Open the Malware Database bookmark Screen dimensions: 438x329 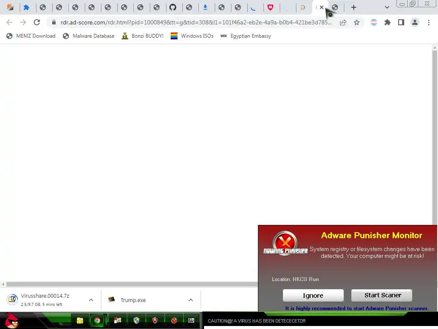pyautogui.click(x=89, y=36)
